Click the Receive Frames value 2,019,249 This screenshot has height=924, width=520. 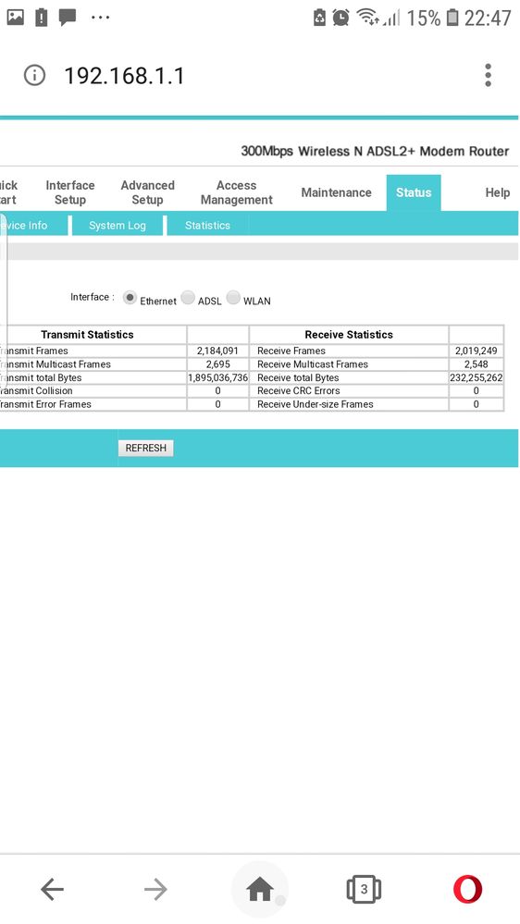click(x=476, y=351)
